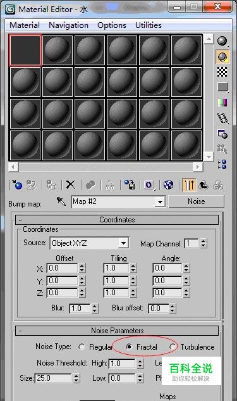The width and height of the screenshot is (237, 401).
Task: Toggle Show Map in Viewport cube icon
Action: (x=168, y=184)
